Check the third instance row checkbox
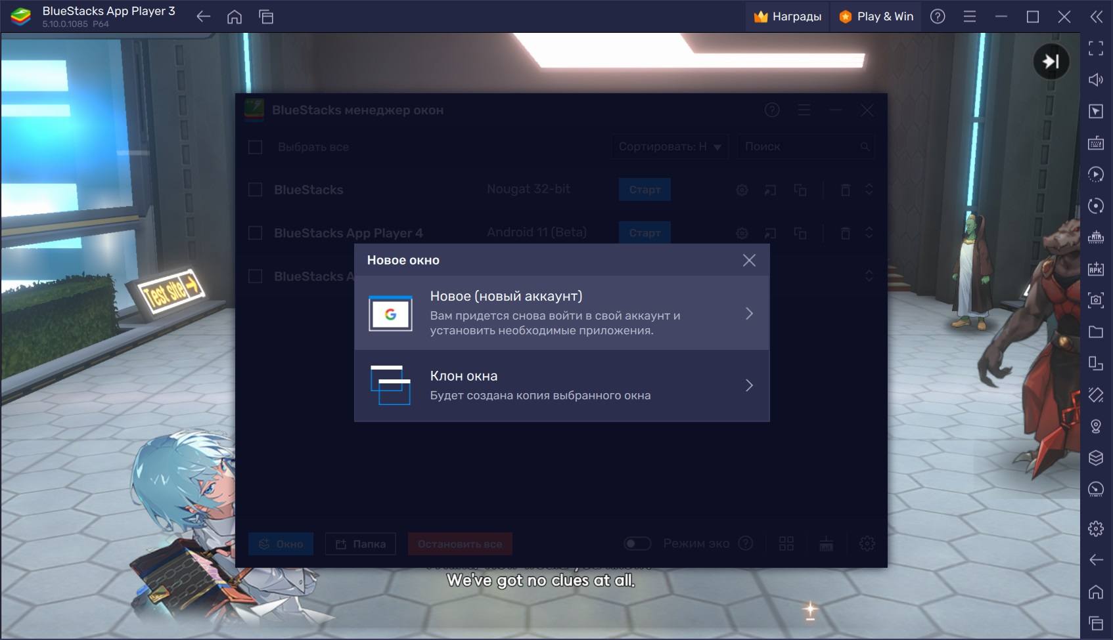 pos(255,276)
